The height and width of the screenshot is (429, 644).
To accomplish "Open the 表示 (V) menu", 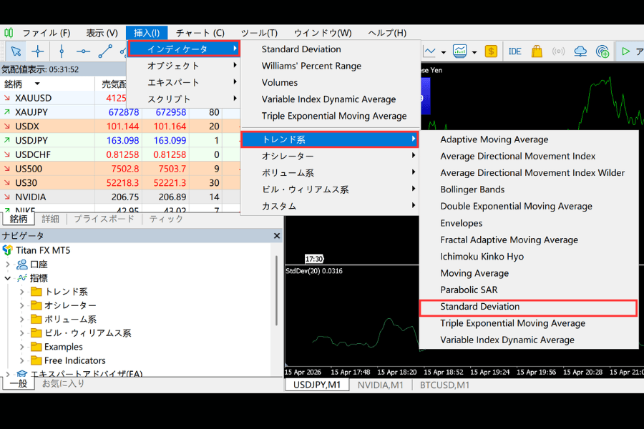I will 102,33.
